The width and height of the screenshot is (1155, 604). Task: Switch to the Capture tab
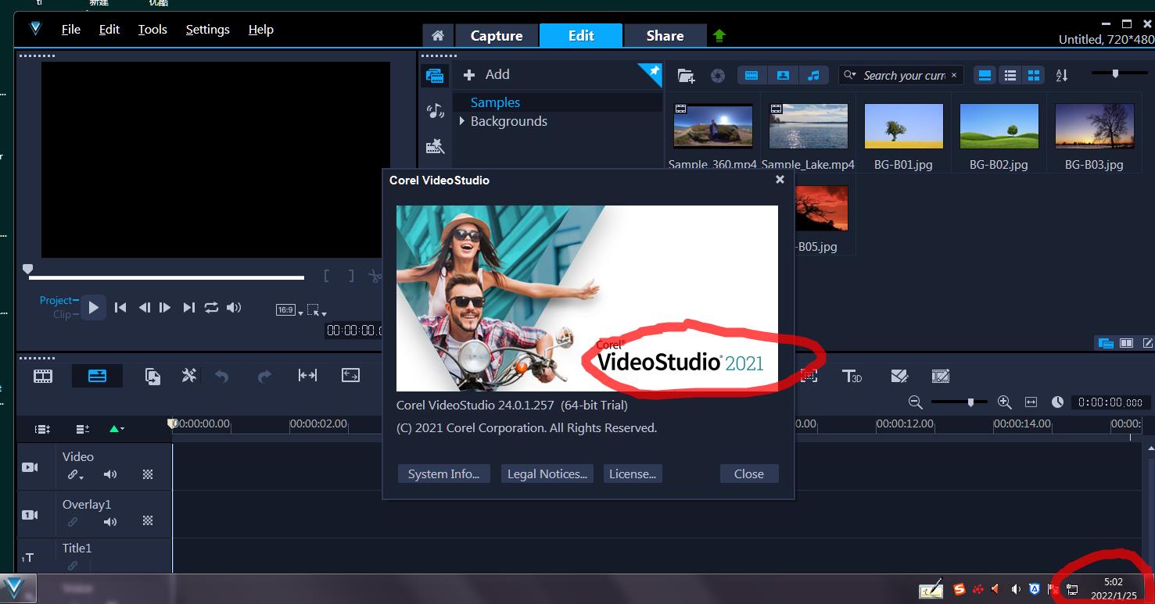[497, 35]
